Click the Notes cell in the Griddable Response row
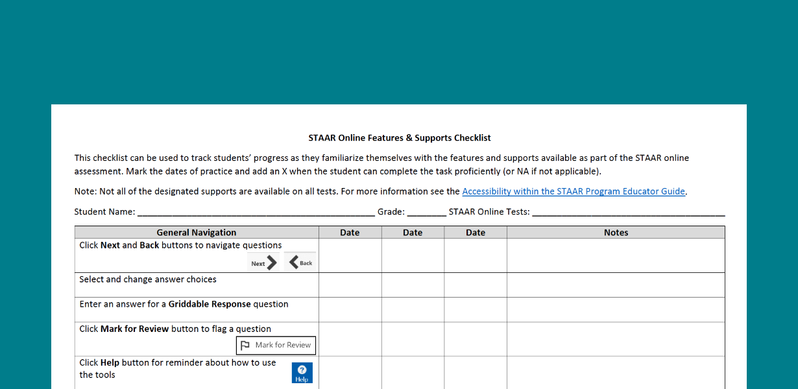Viewport: 798px width, 389px height. pyautogui.click(x=616, y=310)
